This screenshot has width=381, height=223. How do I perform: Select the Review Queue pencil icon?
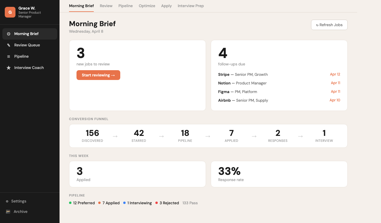[x=9, y=45]
